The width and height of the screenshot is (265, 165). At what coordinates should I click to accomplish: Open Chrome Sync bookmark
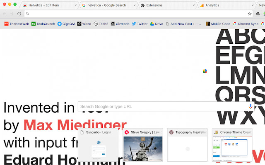(246, 24)
